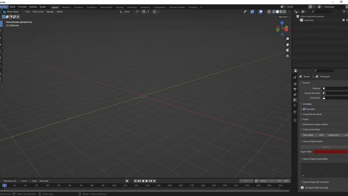Open the Agregar menu in viewport header
This screenshot has height=196, width=348.
point(50,12)
